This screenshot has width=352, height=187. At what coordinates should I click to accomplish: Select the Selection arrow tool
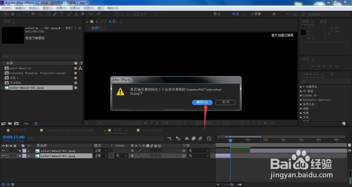[7, 14]
